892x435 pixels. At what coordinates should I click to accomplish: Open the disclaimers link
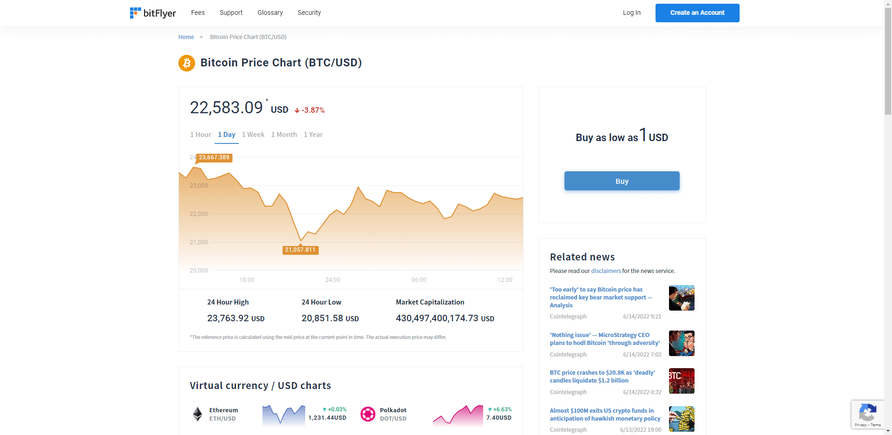click(606, 271)
